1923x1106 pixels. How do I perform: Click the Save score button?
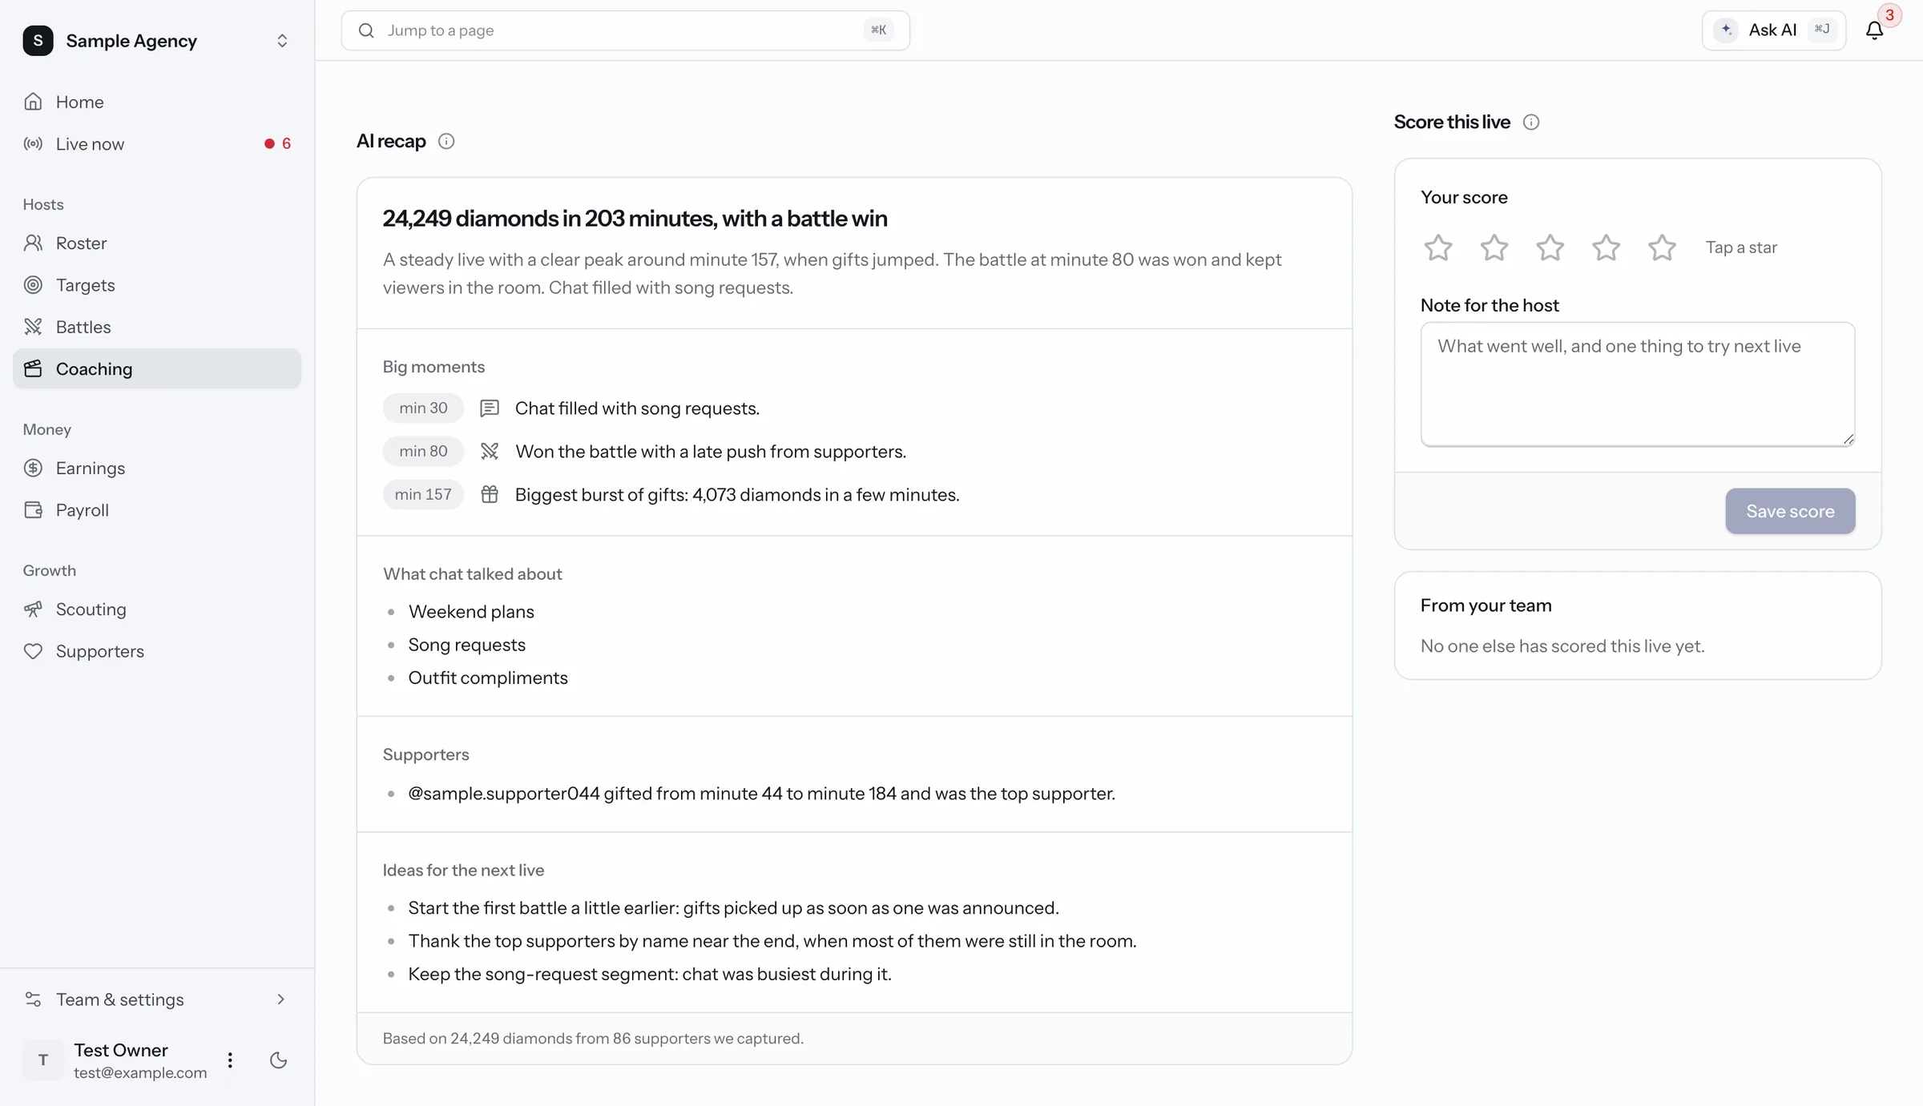pos(1790,511)
